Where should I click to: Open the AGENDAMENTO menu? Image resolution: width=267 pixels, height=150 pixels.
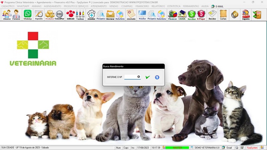(52, 6)
